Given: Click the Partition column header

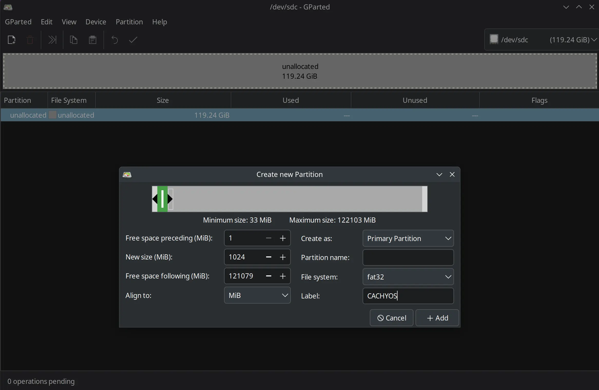Looking at the screenshot, I should pyautogui.click(x=24, y=100).
